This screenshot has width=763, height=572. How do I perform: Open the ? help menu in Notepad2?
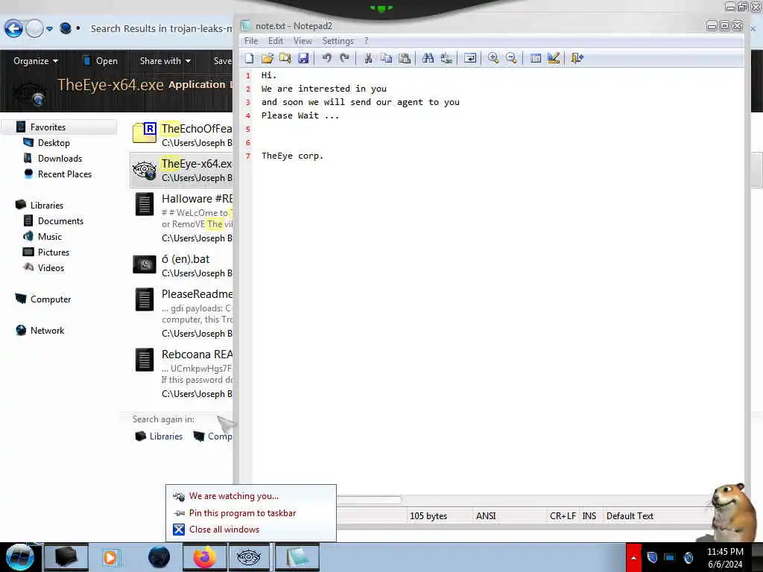(x=367, y=41)
